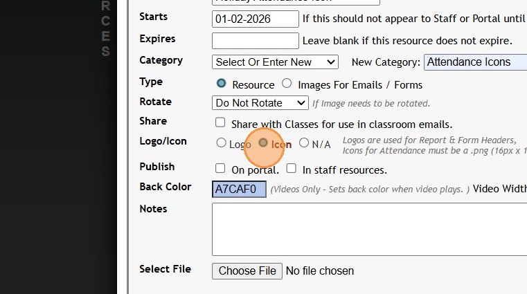Select the Resource type radio button

[x=221, y=84]
